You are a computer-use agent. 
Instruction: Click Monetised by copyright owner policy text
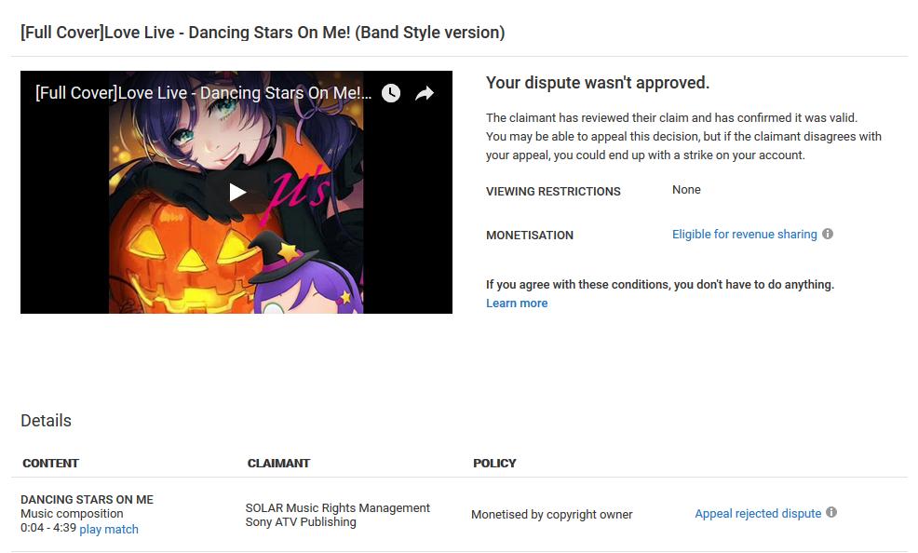[551, 515]
